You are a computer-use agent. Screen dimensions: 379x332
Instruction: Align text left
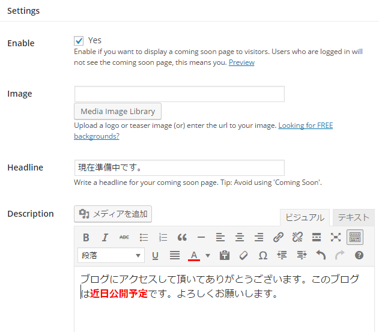pyautogui.click(x=220, y=237)
